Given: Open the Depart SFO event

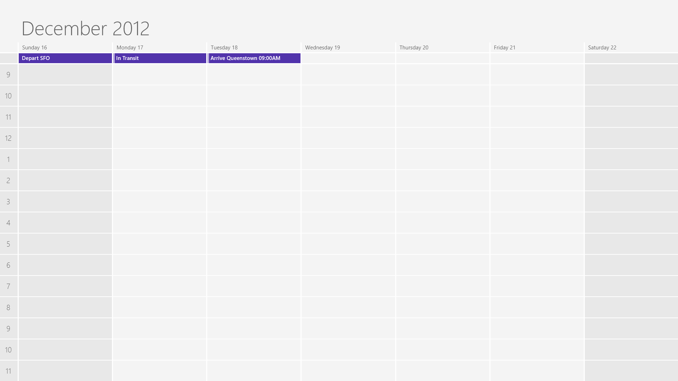Looking at the screenshot, I should point(65,58).
